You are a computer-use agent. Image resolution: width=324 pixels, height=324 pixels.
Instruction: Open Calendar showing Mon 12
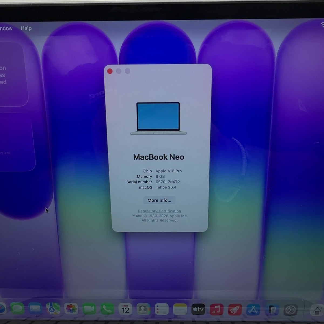[125, 309]
